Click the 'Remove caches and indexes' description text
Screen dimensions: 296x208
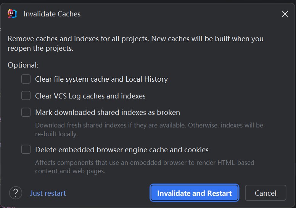(135, 44)
